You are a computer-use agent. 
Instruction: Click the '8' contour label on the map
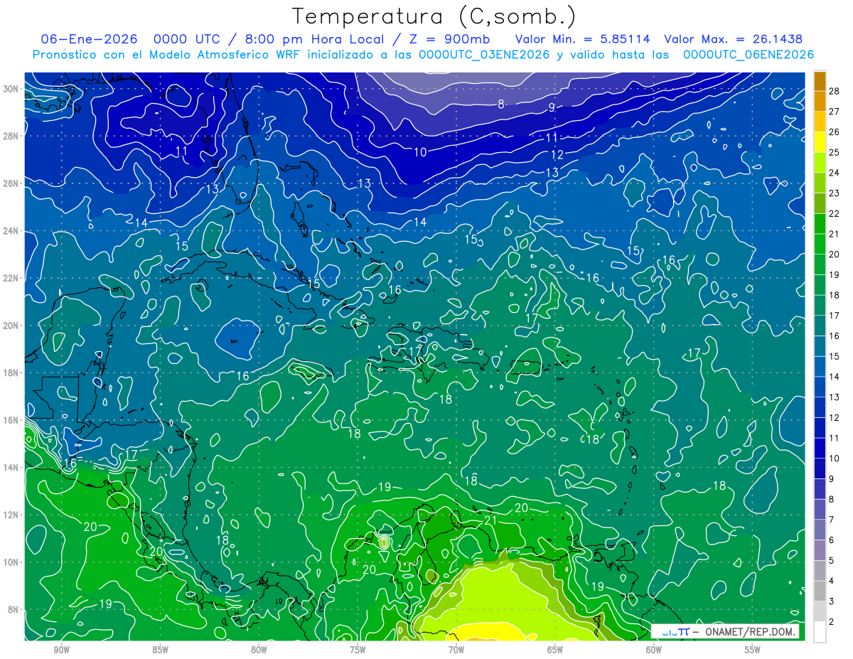click(x=500, y=104)
